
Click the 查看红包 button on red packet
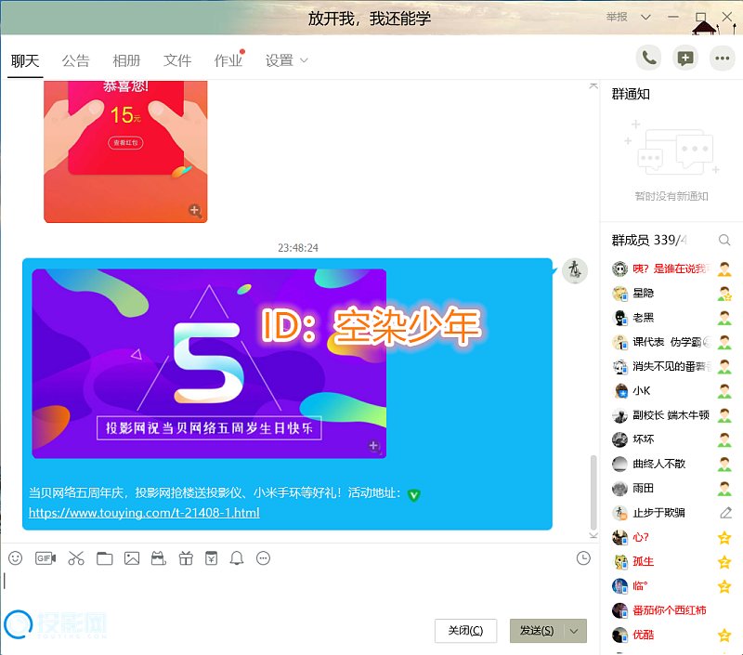[125, 142]
